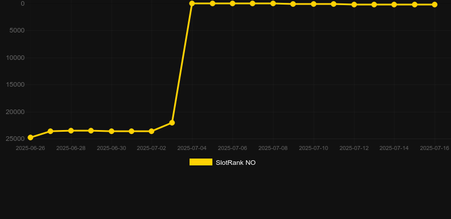Click the yellow SlotRank NO legend swatch

tap(201, 162)
